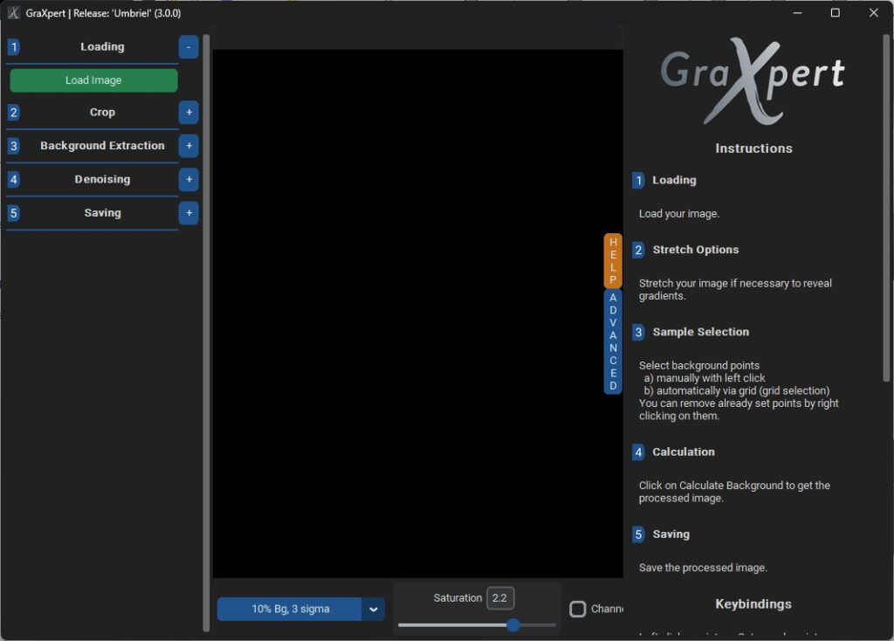Open the stretch preset dropdown showing 10% Bg
894x641 pixels.
coord(374,609)
